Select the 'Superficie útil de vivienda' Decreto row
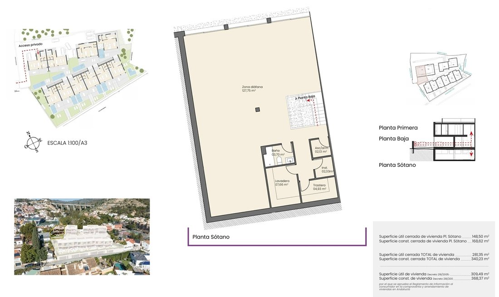The width and height of the screenshot is (499, 297). tap(434, 274)
